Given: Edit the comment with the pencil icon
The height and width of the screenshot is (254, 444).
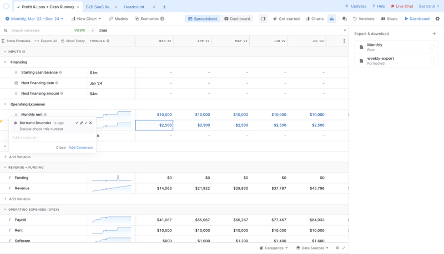Looking at the screenshot, I should (86, 123).
